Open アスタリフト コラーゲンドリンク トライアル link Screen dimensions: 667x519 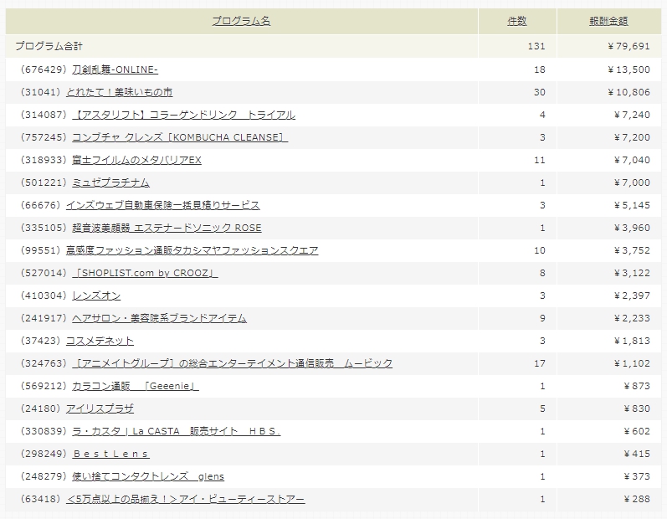tap(184, 115)
